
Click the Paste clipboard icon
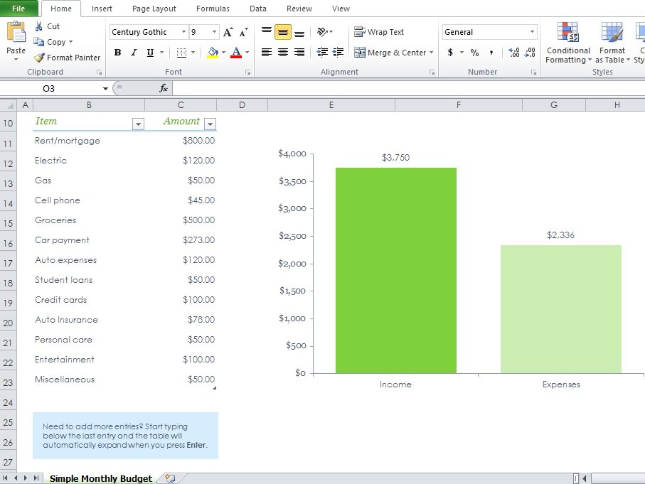(x=16, y=32)
